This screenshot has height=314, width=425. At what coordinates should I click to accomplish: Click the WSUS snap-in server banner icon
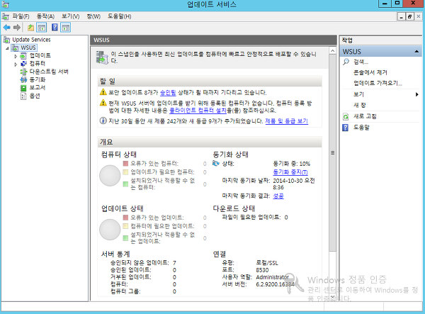(x=102, y=57)
